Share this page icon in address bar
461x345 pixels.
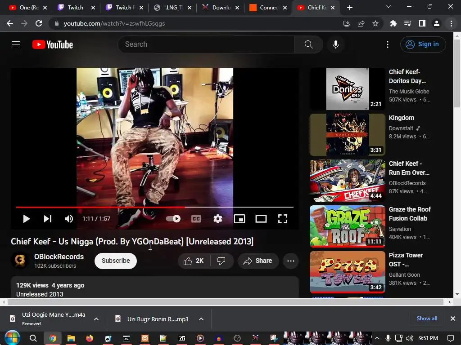point(361,23)
